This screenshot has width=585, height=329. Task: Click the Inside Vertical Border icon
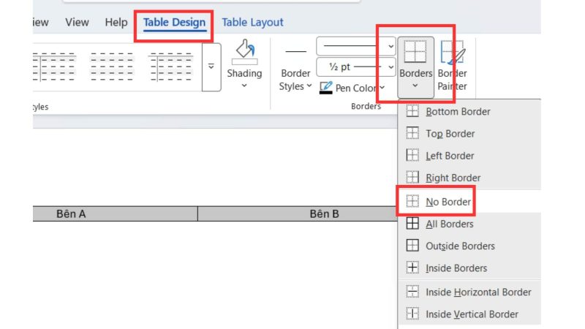tap(412, 314)
